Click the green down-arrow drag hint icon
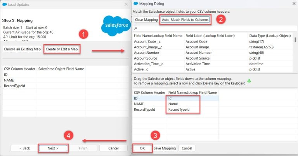 point(249,81)
